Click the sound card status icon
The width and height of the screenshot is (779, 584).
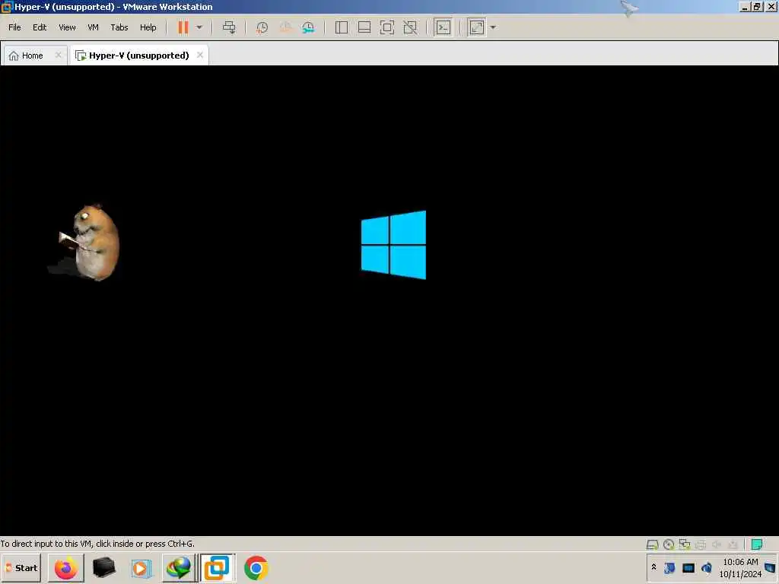tap(717, 544)
